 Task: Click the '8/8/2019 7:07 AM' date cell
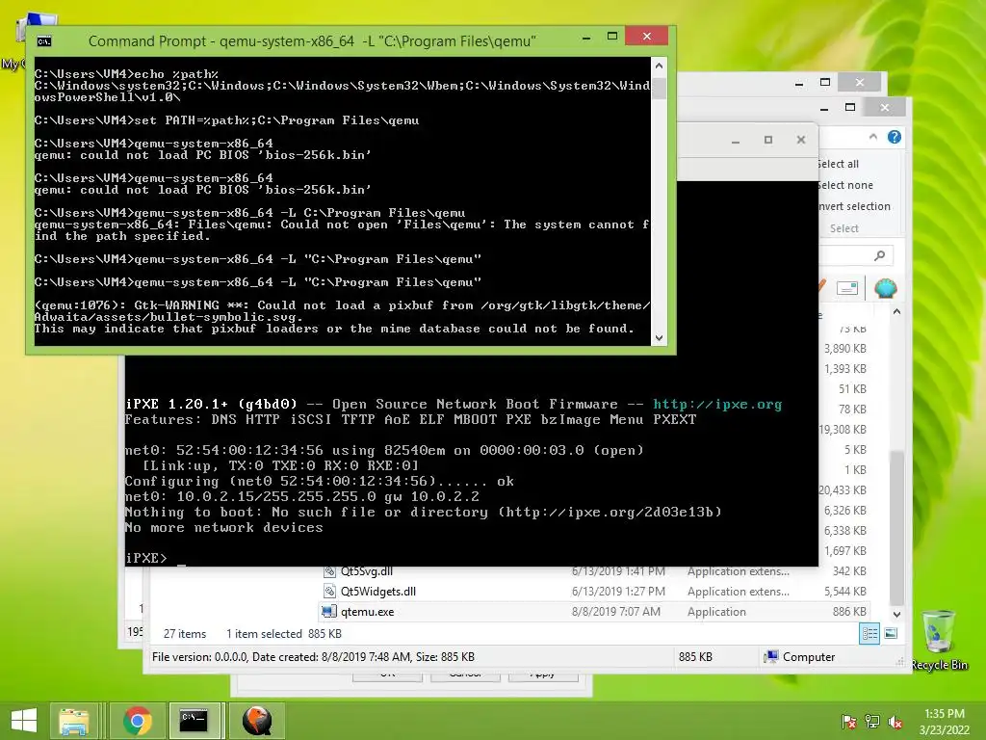tap(615, 612)
